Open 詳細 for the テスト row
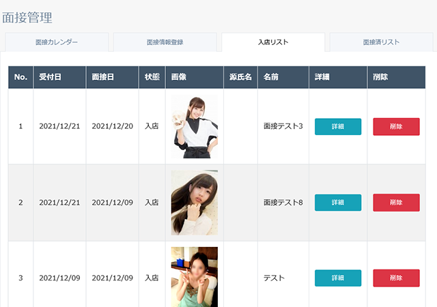Screen dimensions: 437x307 tap(338, 278)
